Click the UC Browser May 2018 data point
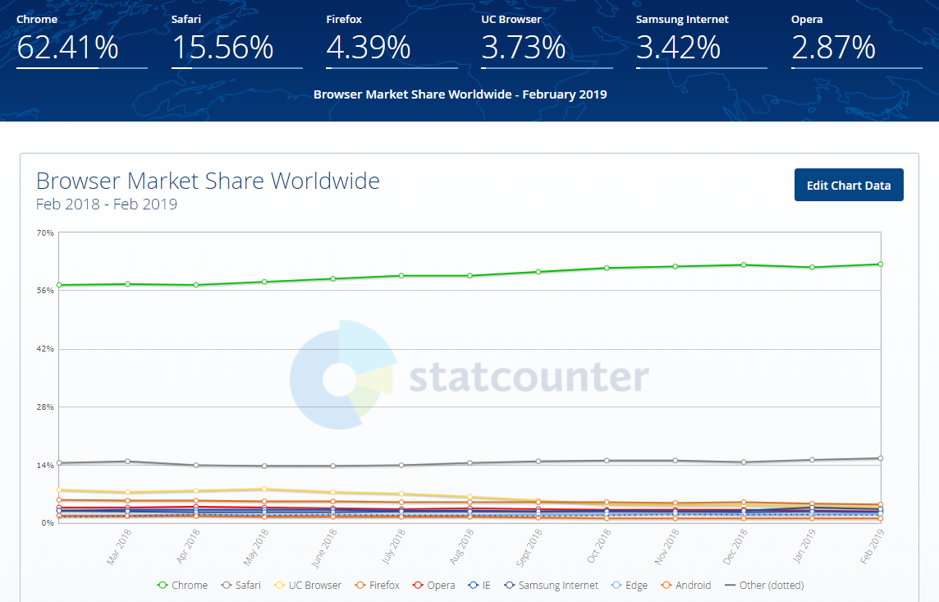The image size is (939, 602). point(264,489)
